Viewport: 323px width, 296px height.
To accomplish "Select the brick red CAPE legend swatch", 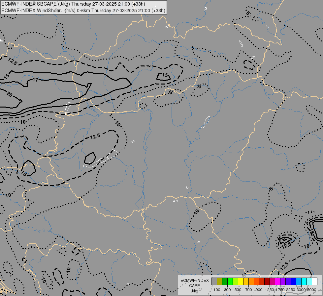I will (262, 281).
